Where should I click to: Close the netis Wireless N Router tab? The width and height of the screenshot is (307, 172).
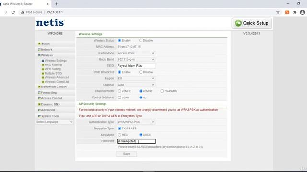47,4
